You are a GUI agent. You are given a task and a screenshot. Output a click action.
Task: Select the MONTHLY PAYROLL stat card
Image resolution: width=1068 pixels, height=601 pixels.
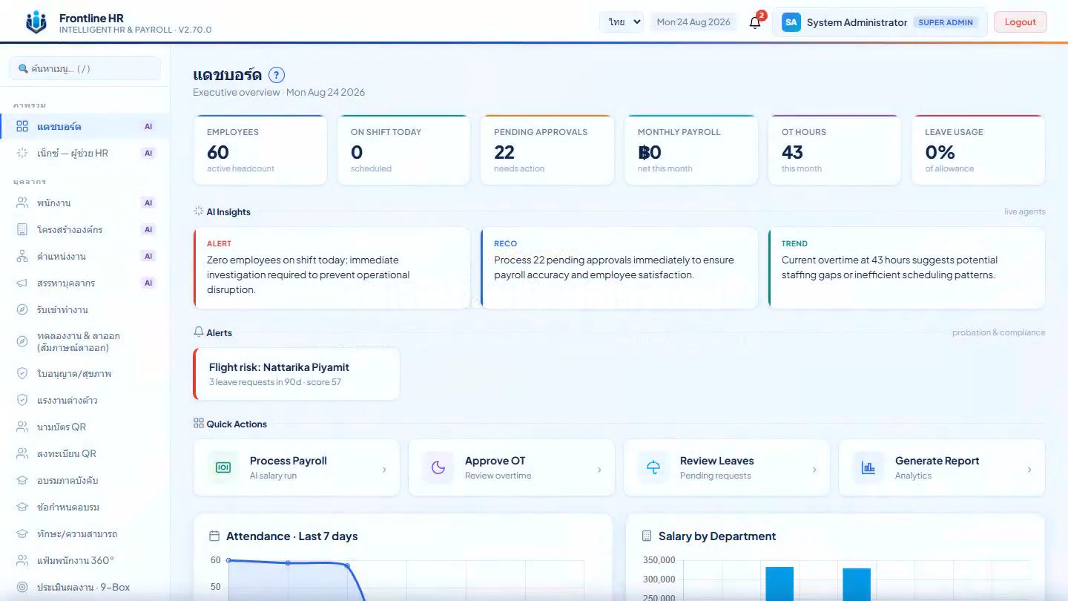coord(691,150)
